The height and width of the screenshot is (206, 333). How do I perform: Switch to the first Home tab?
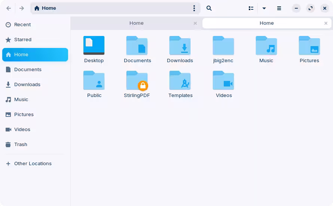tap(136, 23)
